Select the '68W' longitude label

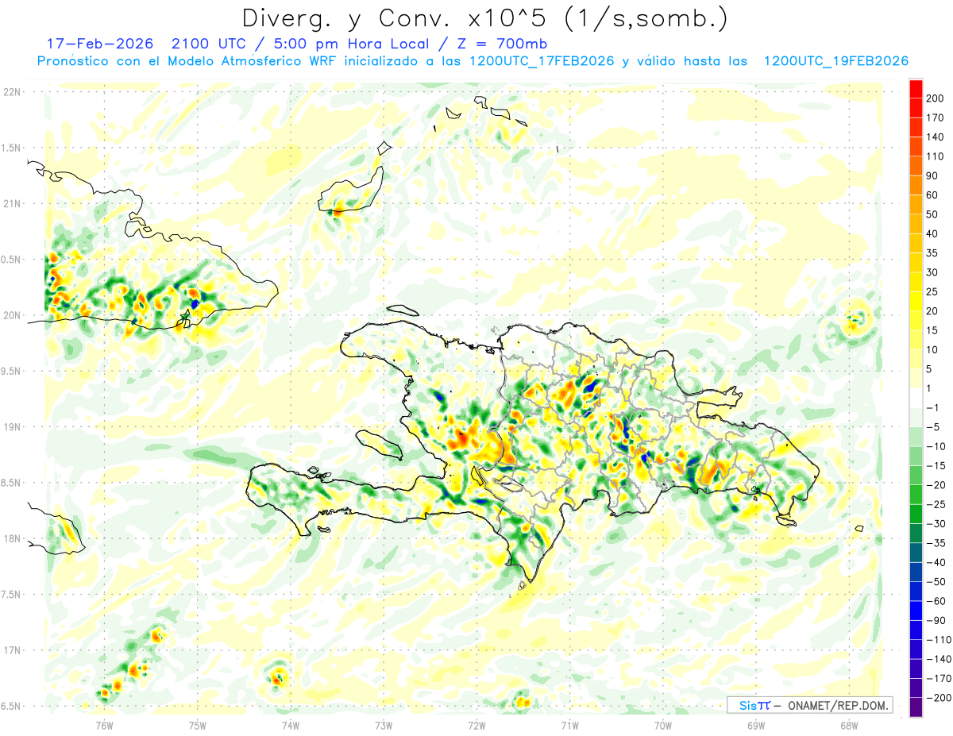pos(849,725)
